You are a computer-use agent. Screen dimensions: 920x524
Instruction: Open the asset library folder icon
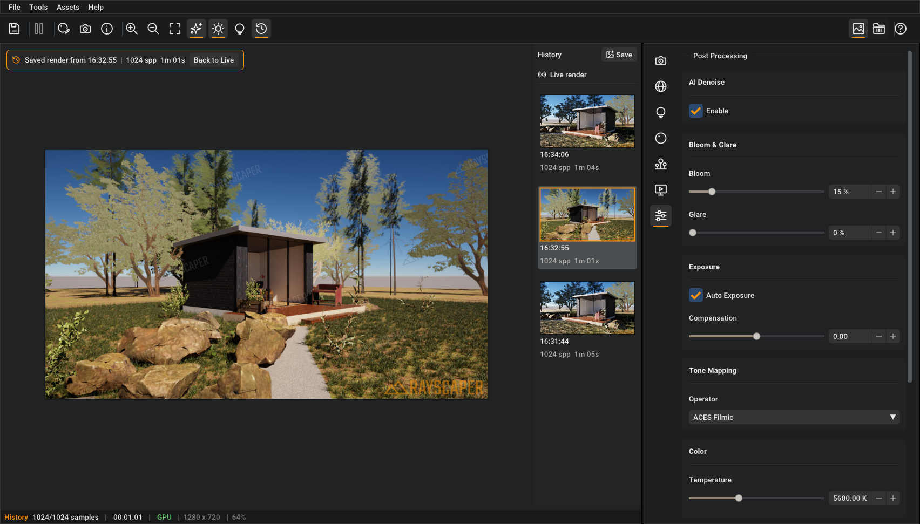coord(879,29)
